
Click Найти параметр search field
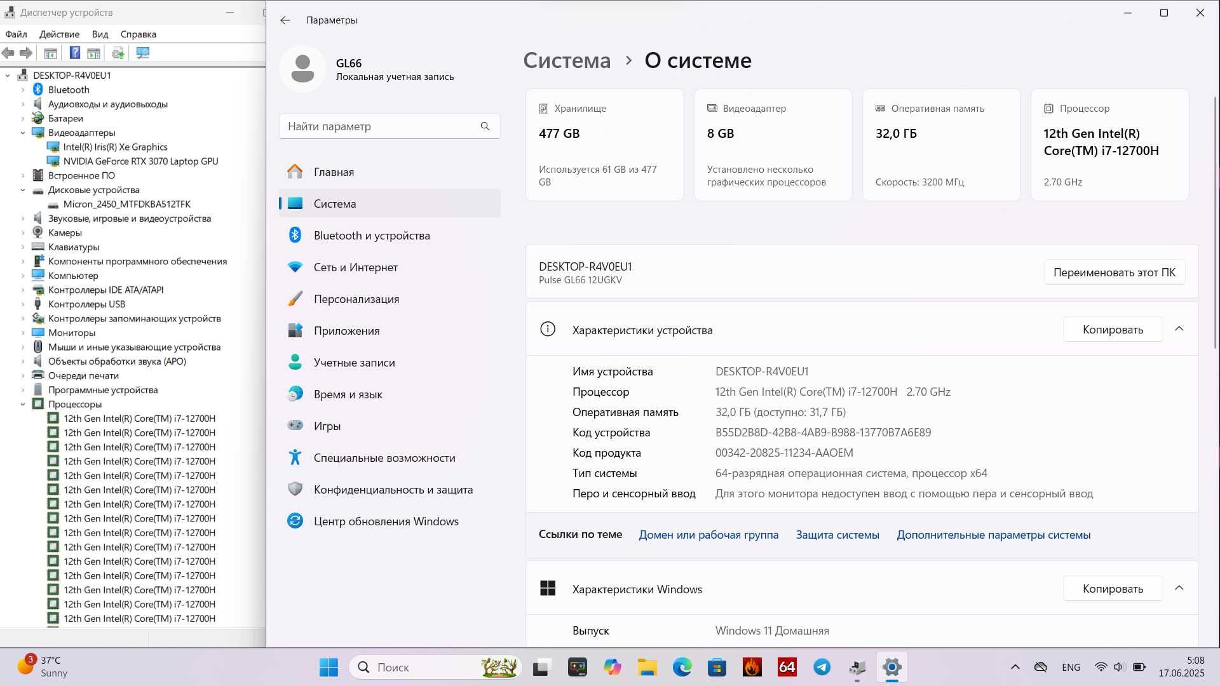(x=390, y=126)
